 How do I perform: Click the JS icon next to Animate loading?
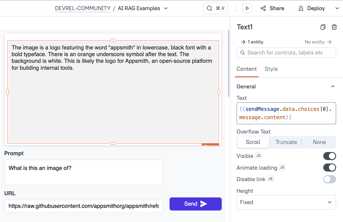pyautogui.click(x=282, y=168)
